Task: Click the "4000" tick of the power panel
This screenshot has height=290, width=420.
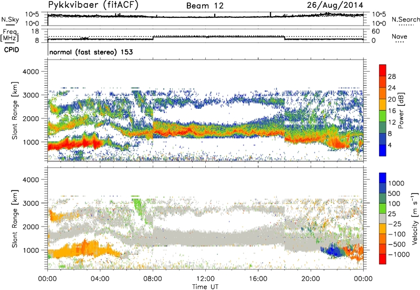Action: click(x=30, y=72)
